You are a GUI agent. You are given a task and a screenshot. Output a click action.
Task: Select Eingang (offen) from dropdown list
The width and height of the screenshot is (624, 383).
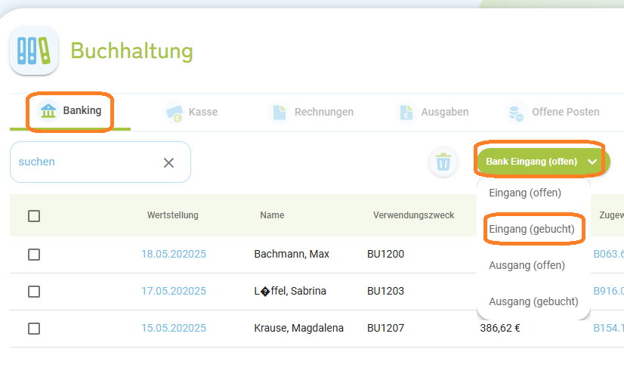point(525,193)
